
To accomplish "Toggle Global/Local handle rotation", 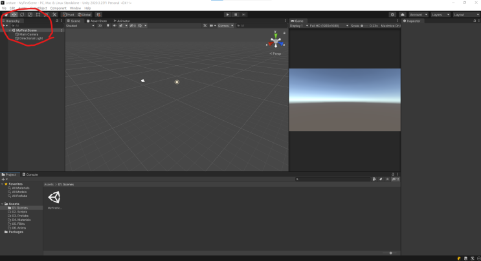I will 84,15.
